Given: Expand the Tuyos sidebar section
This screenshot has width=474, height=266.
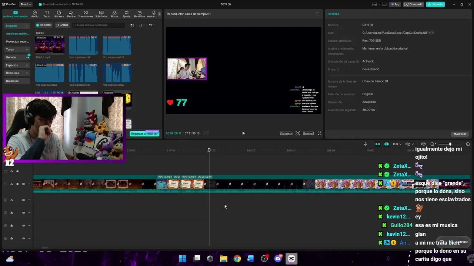Looking at the screenshot, I should [17, 50].
